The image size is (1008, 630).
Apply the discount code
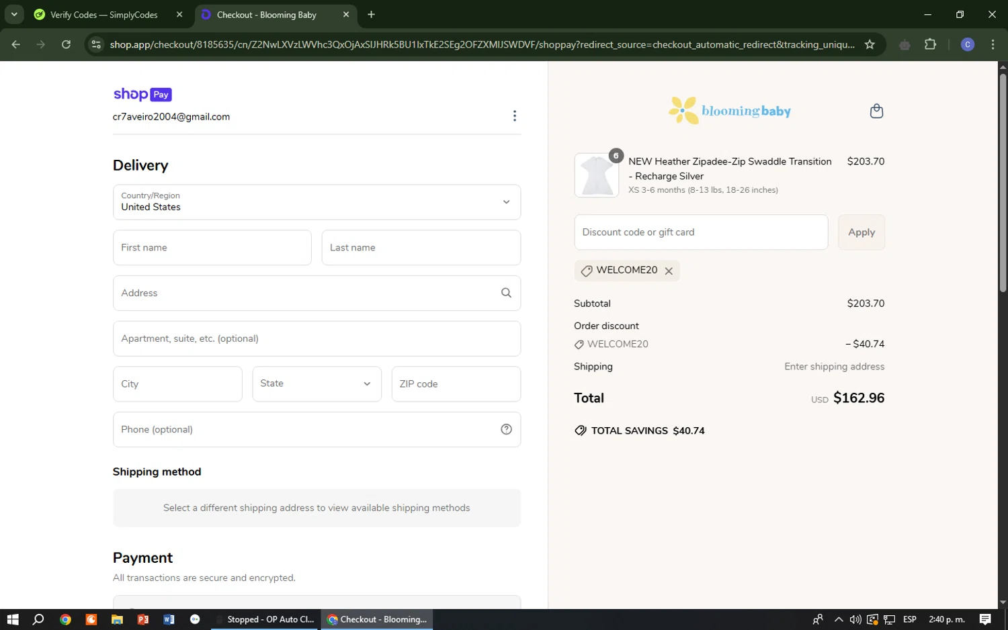coord(862,232)
